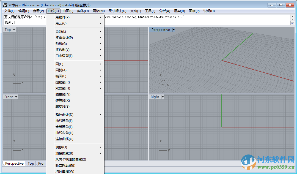Expand the 直线(L) submenu
Screen dimensions: 297x174
tap(75, 32)
